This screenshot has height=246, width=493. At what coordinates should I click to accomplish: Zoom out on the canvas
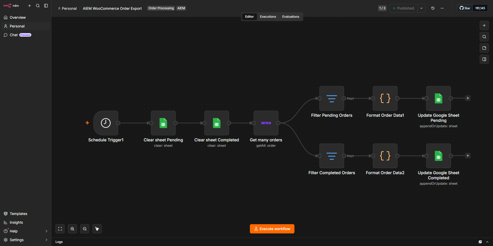tap(85, 229)
